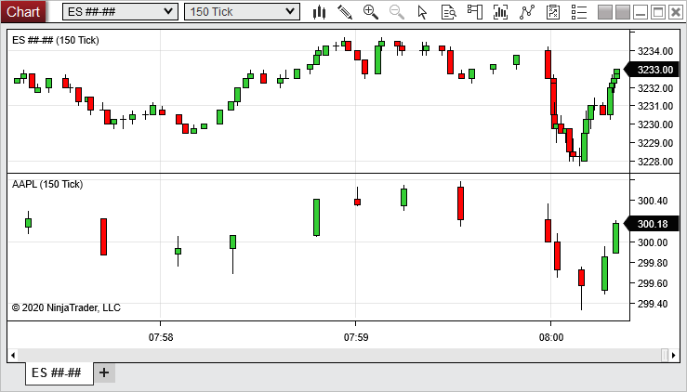Screen dimensions: 687x392
Task: Click the Chart title menu button
Action: click(x=23, y=11)
